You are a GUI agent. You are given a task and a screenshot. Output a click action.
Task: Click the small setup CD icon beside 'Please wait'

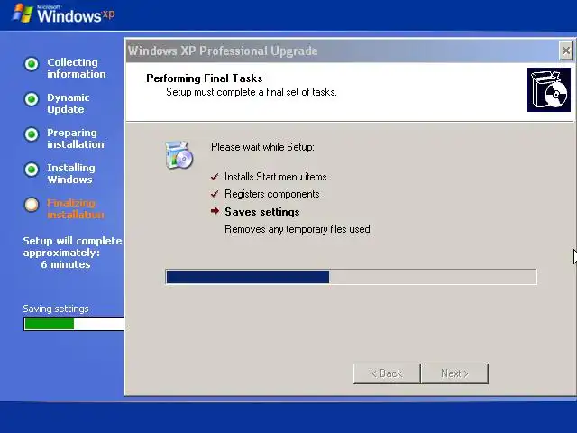(x=179, y=155)
